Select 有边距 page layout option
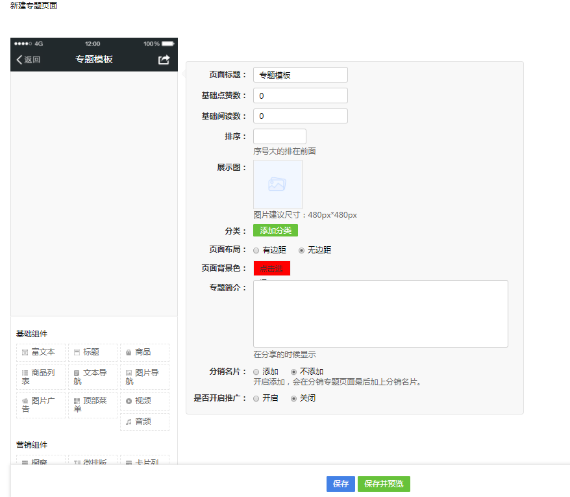The height and width of the screenshot is (497, 570). 256,250
